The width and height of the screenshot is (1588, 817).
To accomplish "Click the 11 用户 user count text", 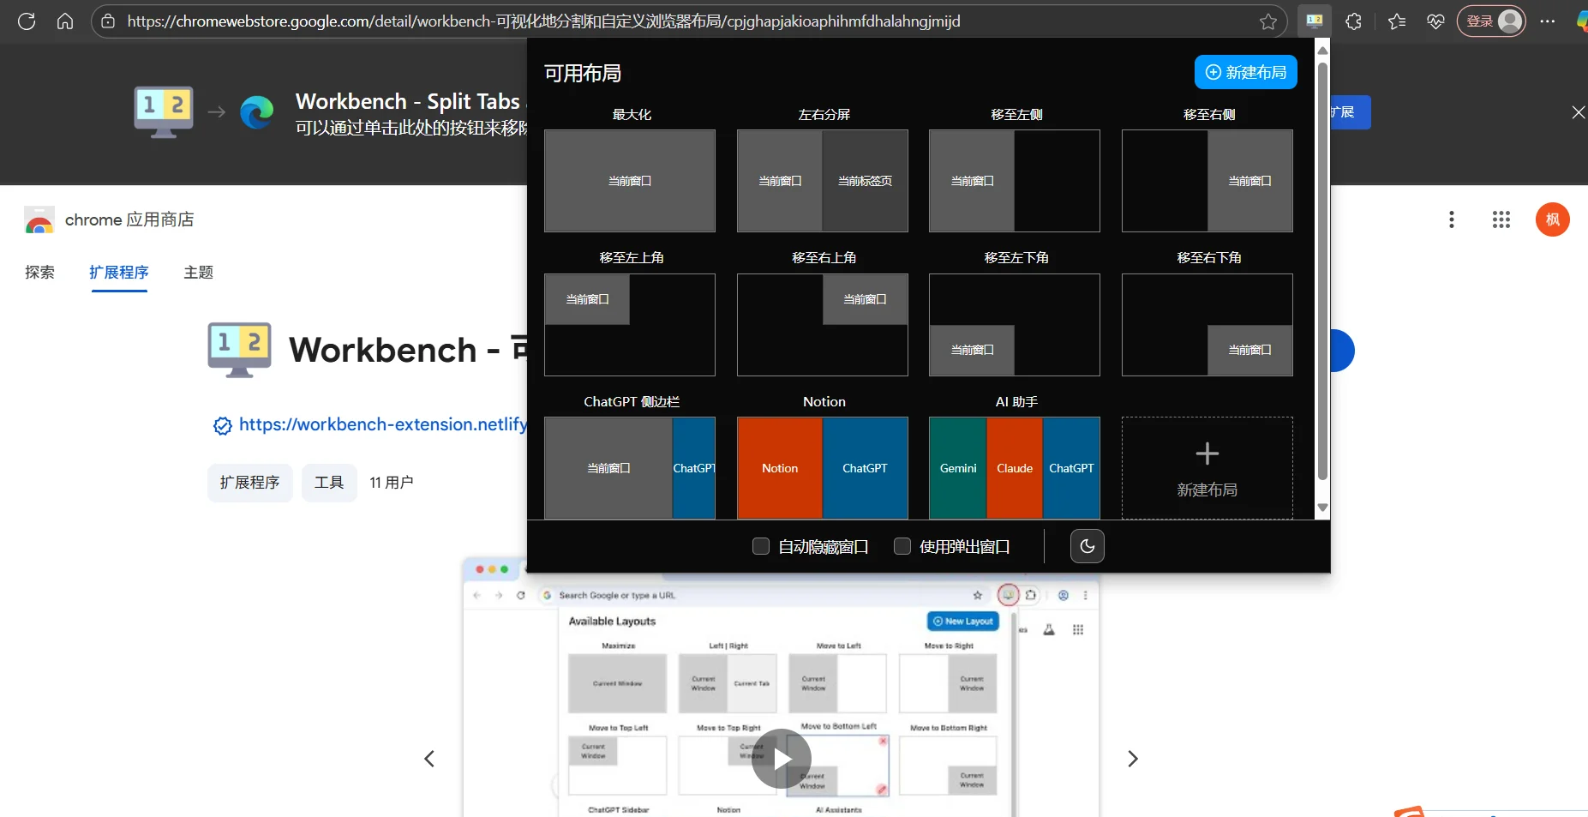I will point(392,483).
